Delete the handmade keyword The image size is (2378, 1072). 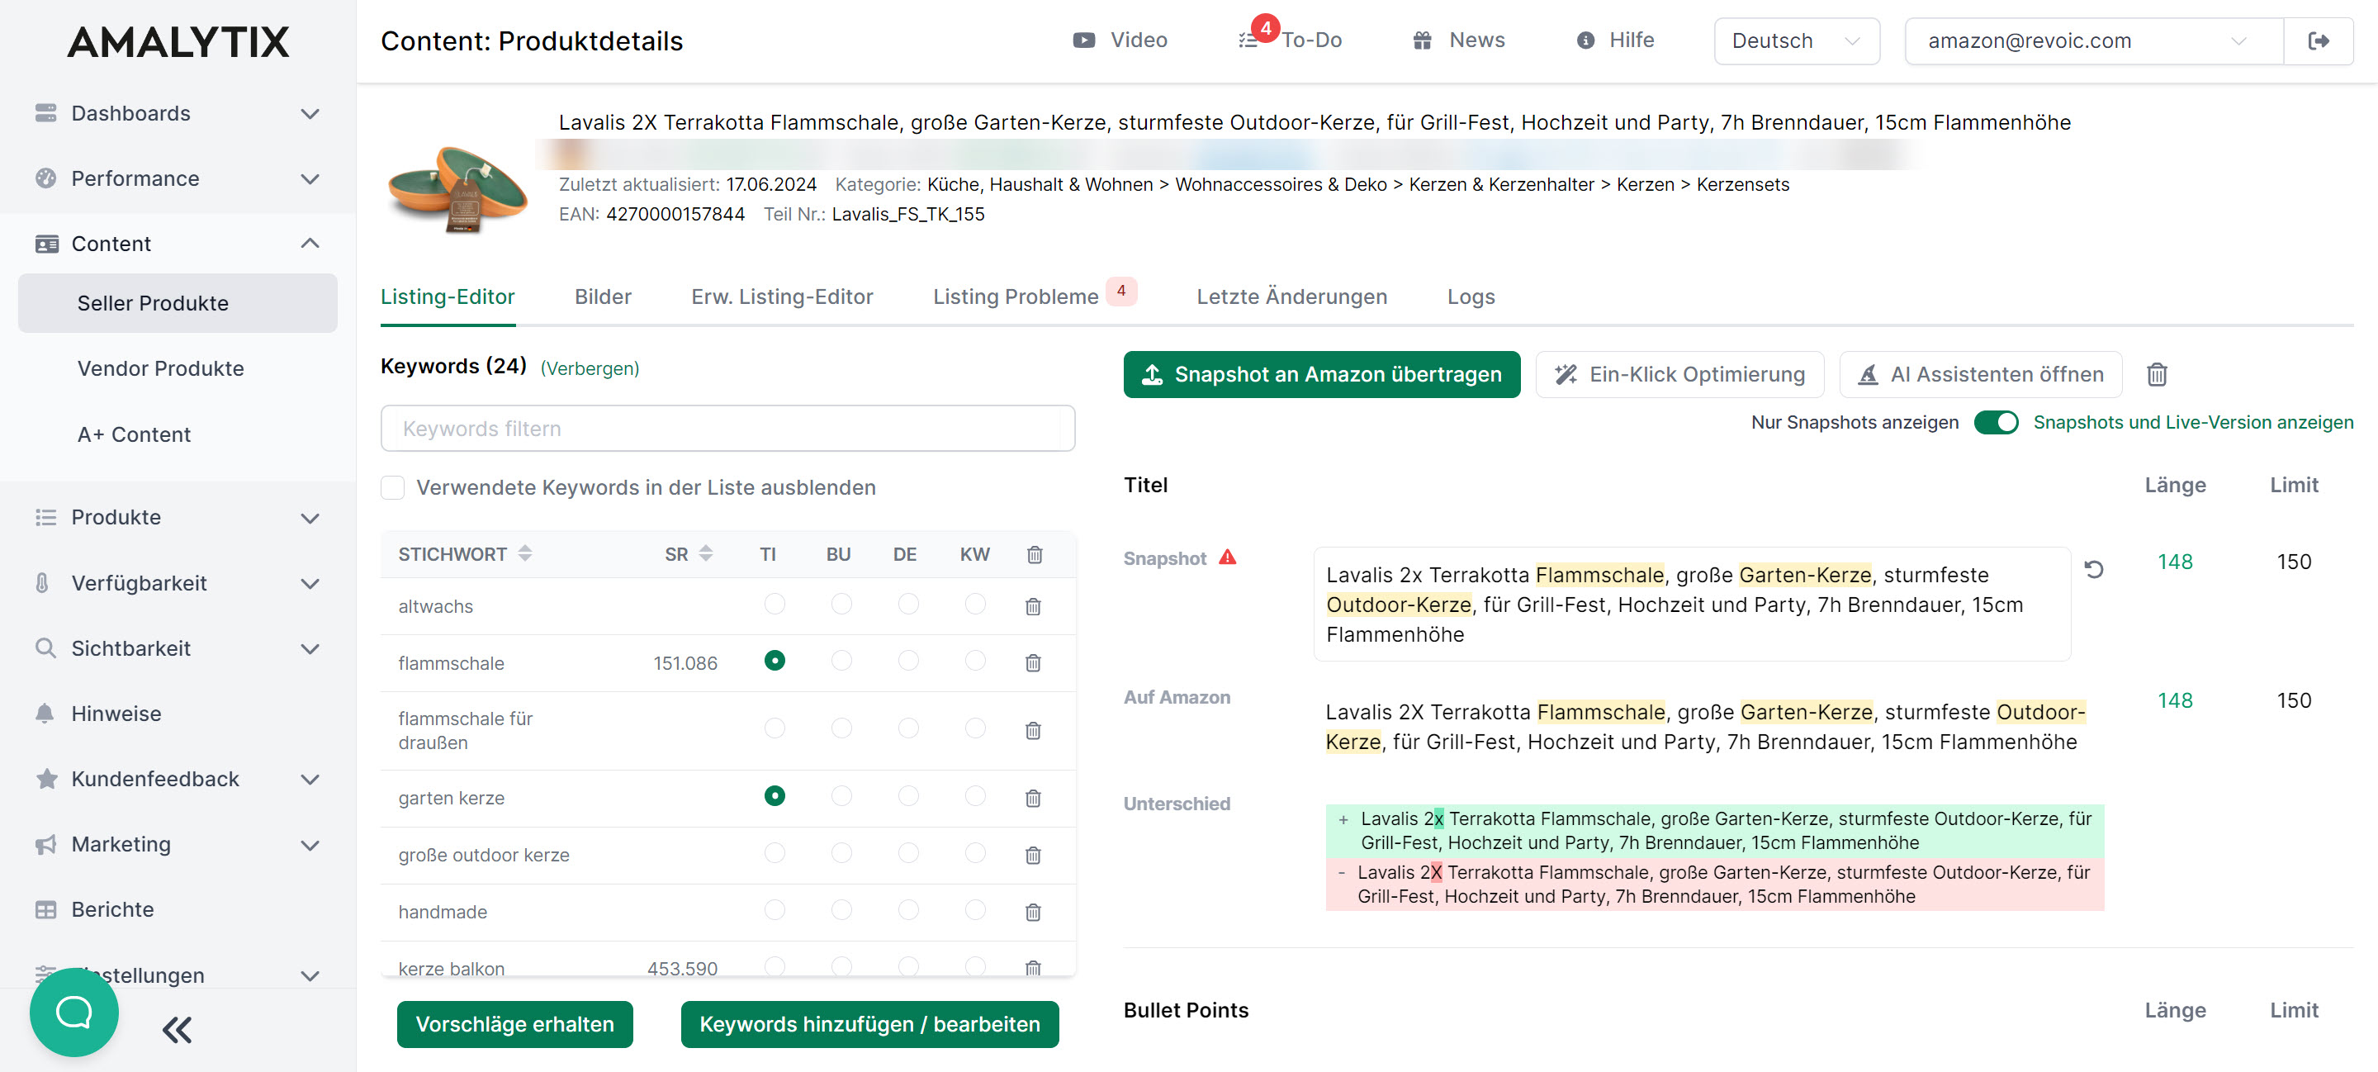pyautogui.click(x=1033, y=911)
